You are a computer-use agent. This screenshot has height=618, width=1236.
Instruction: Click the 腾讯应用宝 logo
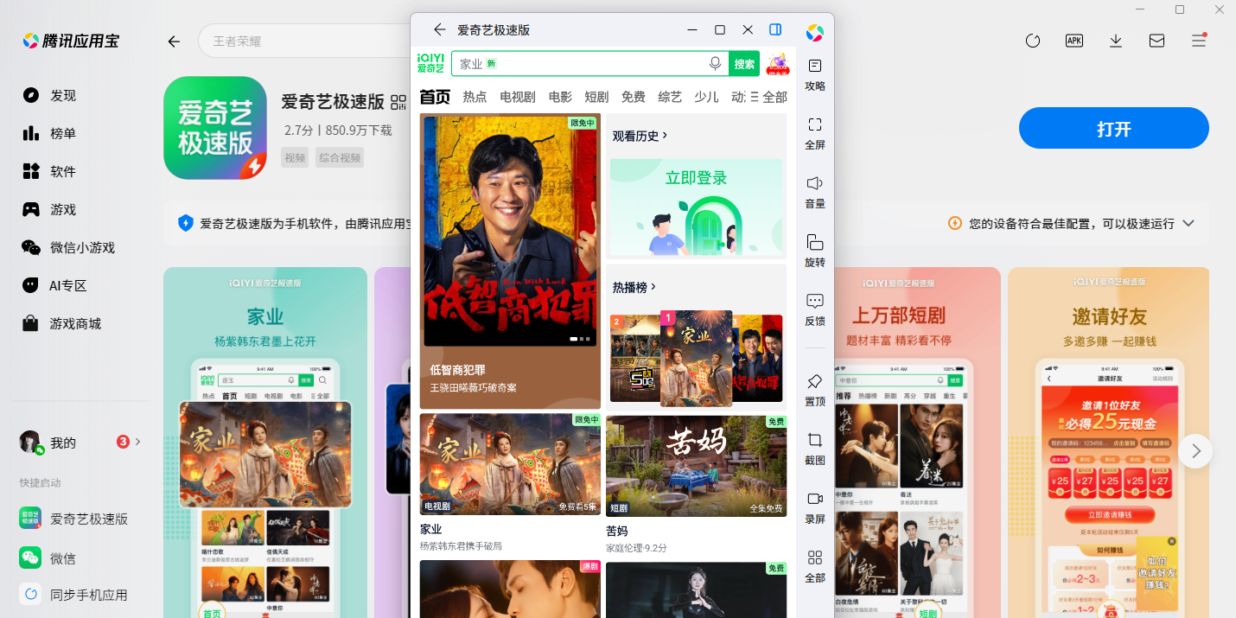71,41
